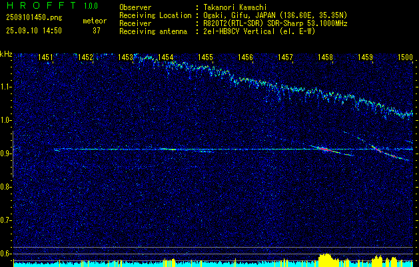Viewport: 419px width, 267px height.
Task: Click the meteor count 37
Action: click(97, 31)
